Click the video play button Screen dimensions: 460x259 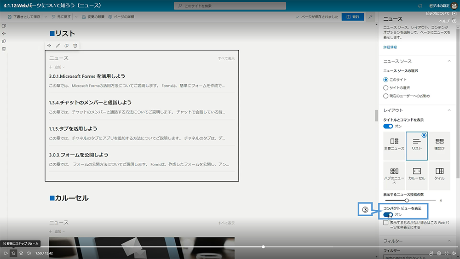(6, 253)
